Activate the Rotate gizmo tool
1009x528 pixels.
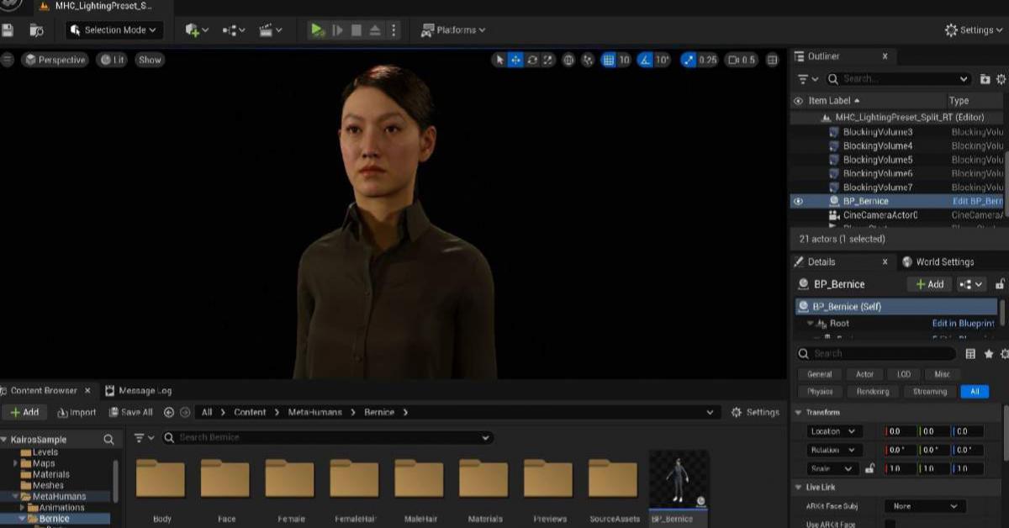[532, 60]
